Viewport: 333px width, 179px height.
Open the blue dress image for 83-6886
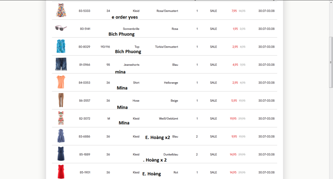(61, 136)
